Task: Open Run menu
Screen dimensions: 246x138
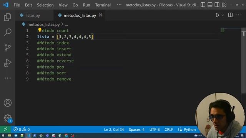Action: pyautogui.click(x=86, y=5)
